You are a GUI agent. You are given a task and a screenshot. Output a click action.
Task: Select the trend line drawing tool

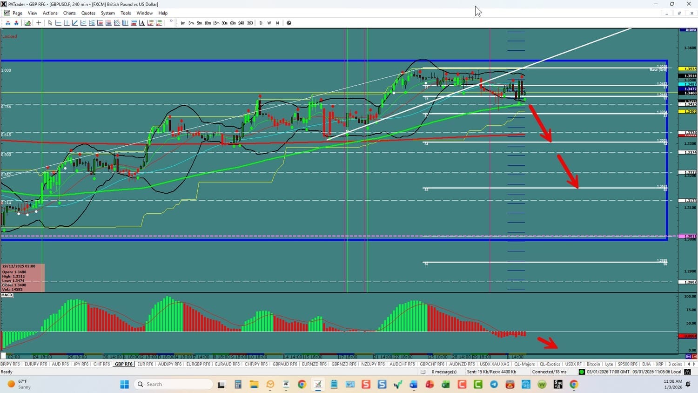75,23
